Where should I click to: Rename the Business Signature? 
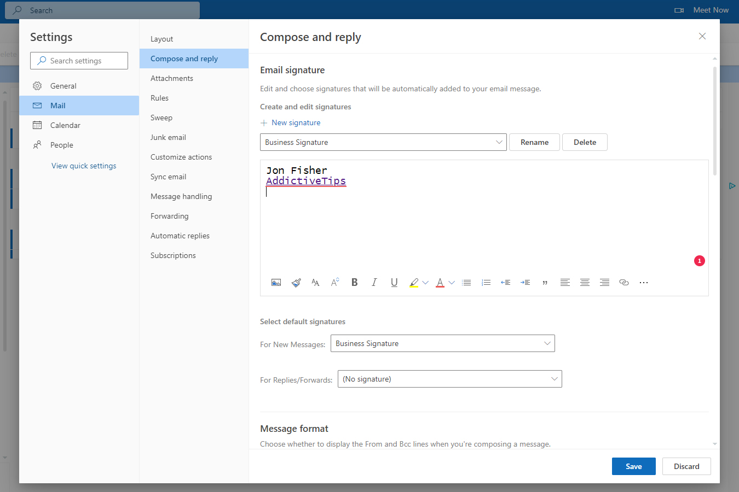point(534,142)
